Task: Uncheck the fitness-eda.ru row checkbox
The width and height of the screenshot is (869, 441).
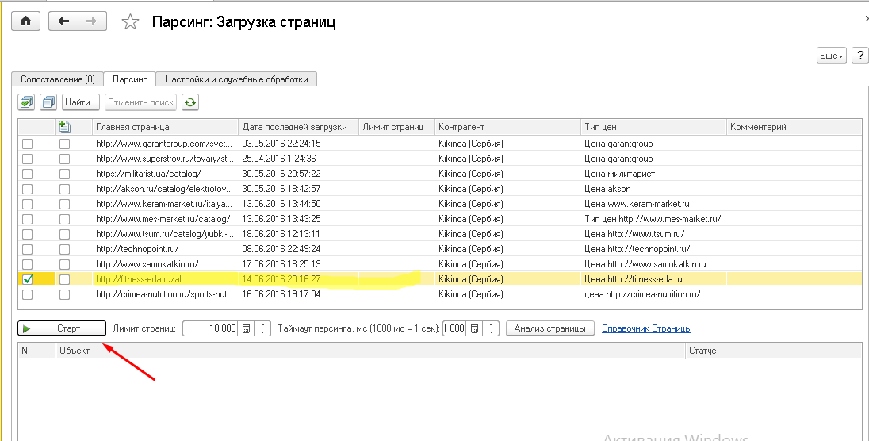Action: tap(28, 279)
